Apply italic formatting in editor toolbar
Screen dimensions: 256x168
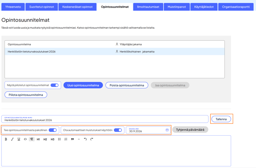click(x=12, y=139)
